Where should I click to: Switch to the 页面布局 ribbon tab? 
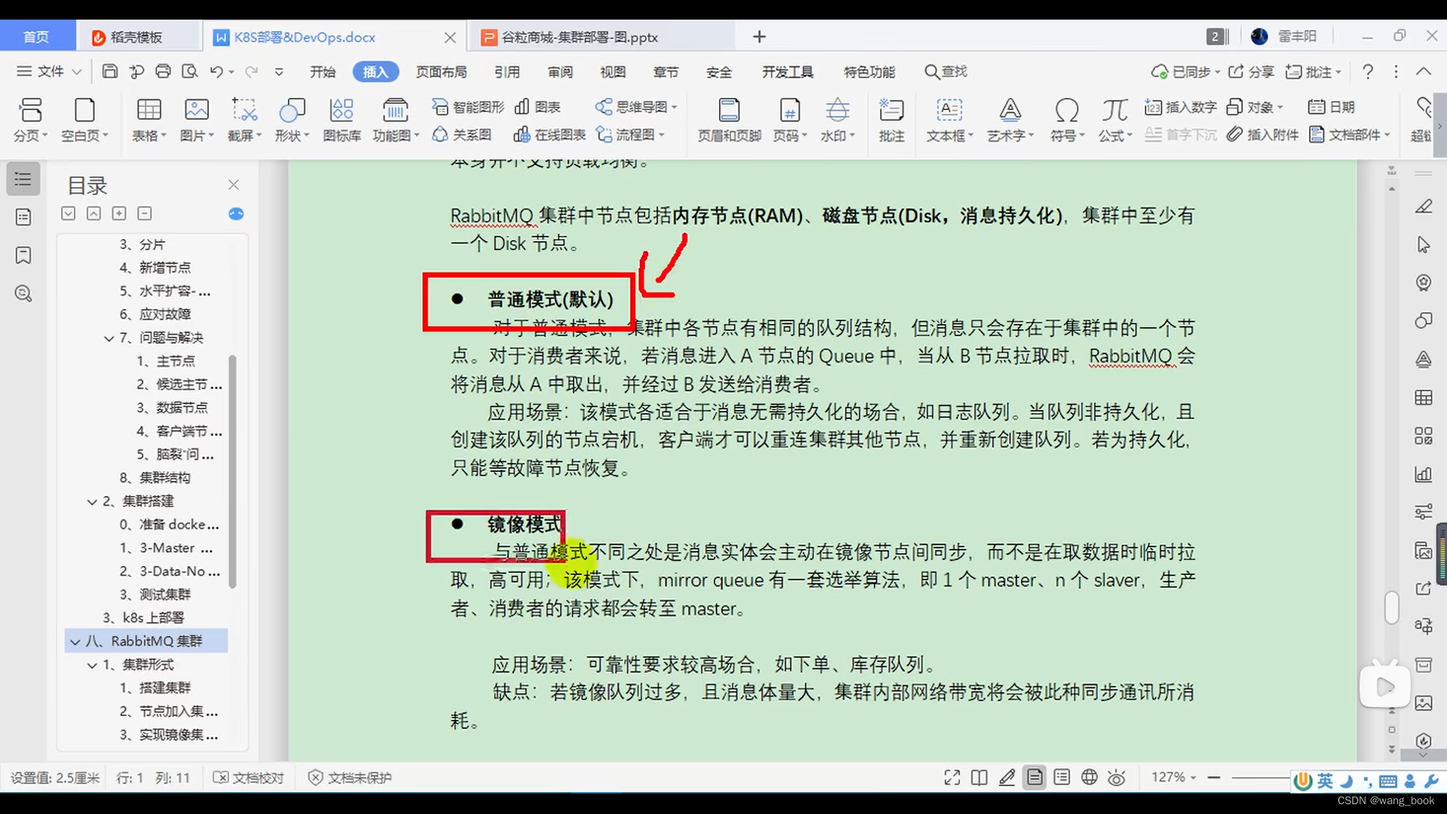pos(442,72)
